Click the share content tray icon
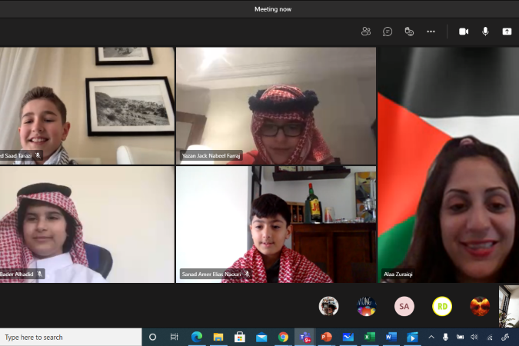The image size is (519, 346). point(507,32)
